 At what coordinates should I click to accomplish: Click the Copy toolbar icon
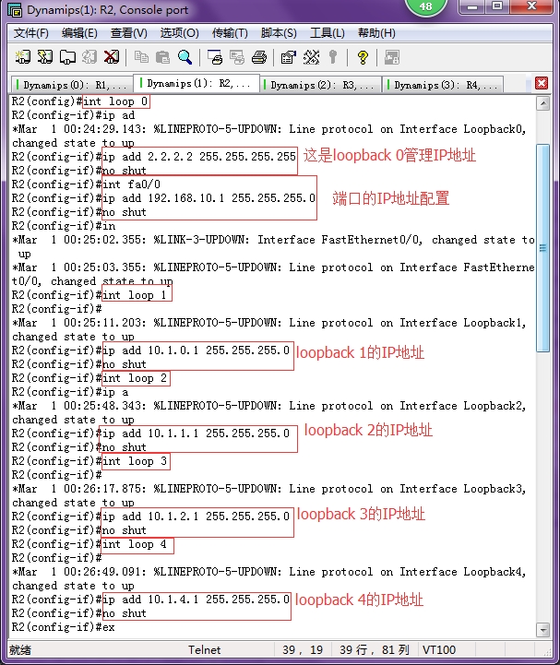(141, 57)
